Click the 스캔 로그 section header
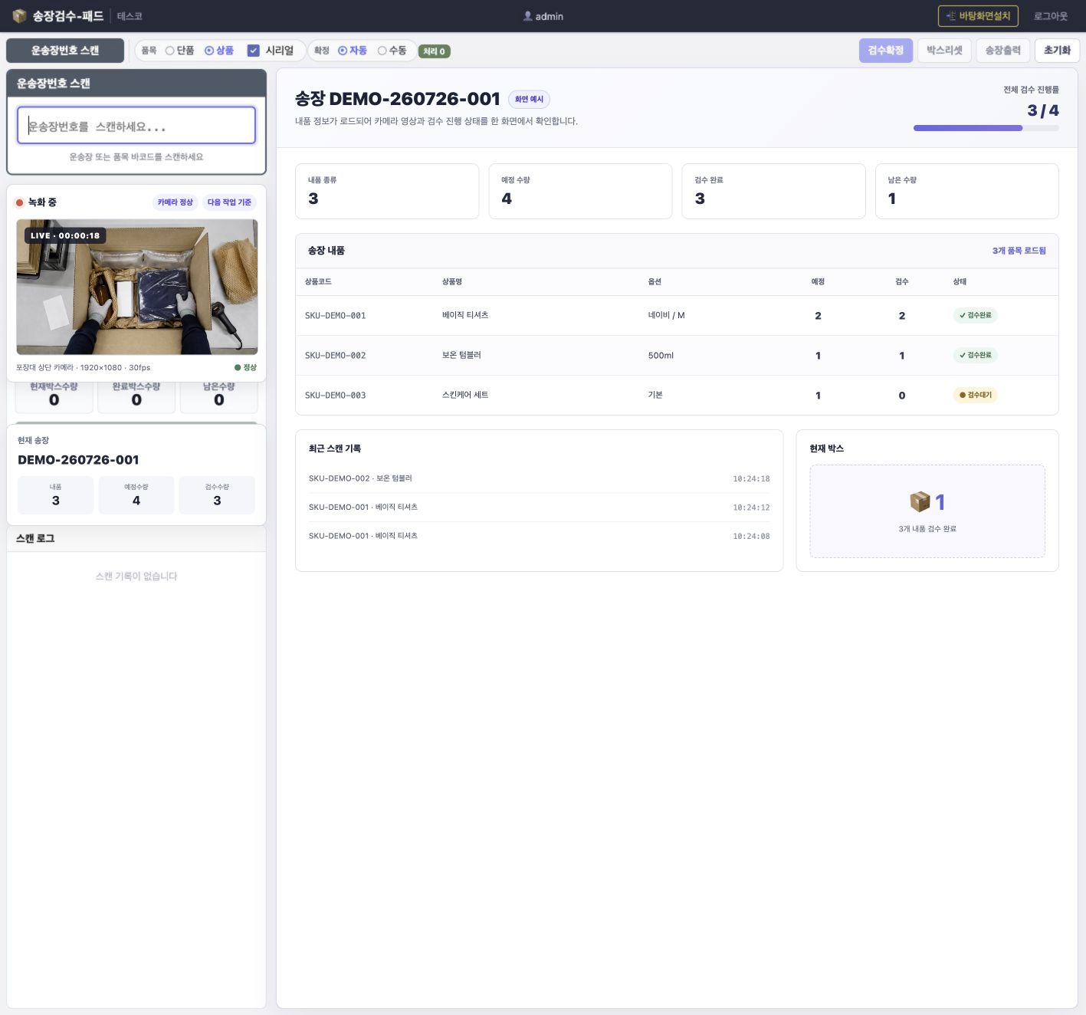This screenshot has height=1015, width=1086. coord(136,538)
